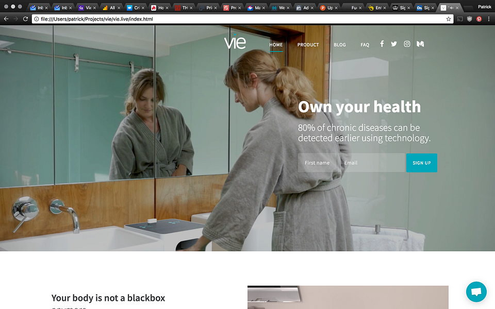Close the 'Cri' tab
The width and height of the screenshot is (495, 309).
143,8
